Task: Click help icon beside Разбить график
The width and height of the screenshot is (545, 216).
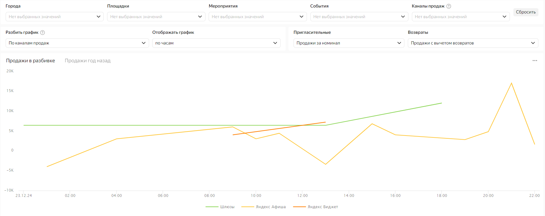Action: pyautogui.click(x=43, y=33)
